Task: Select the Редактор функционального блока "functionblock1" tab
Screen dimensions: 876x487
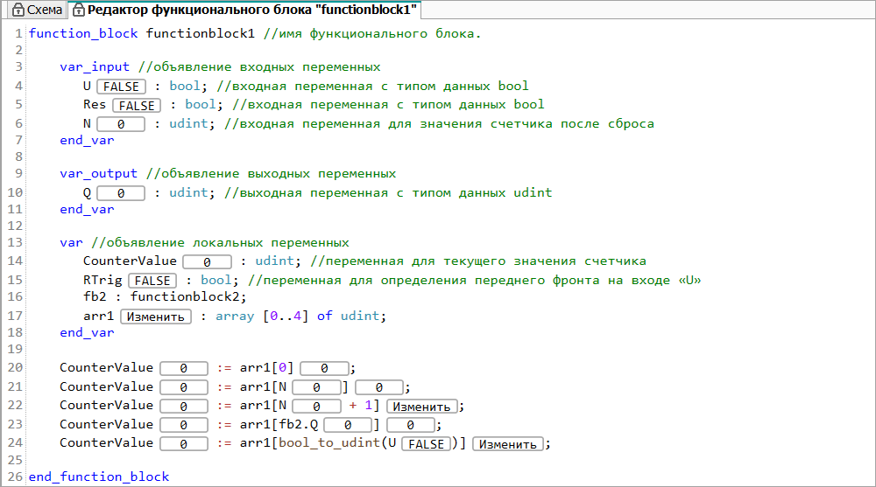Action: pos(251,10)
